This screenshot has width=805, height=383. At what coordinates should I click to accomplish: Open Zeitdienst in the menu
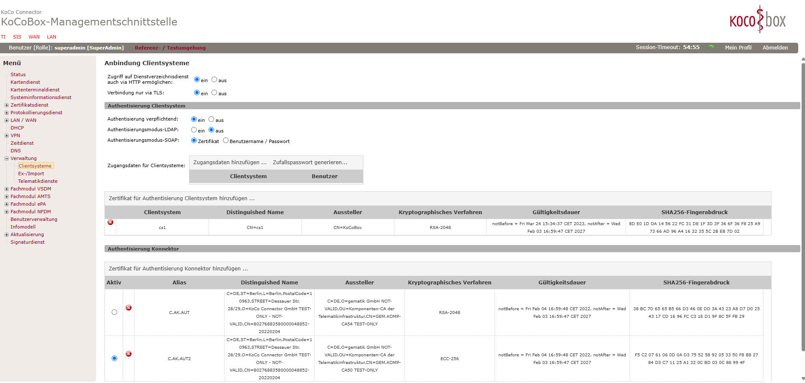22,143
